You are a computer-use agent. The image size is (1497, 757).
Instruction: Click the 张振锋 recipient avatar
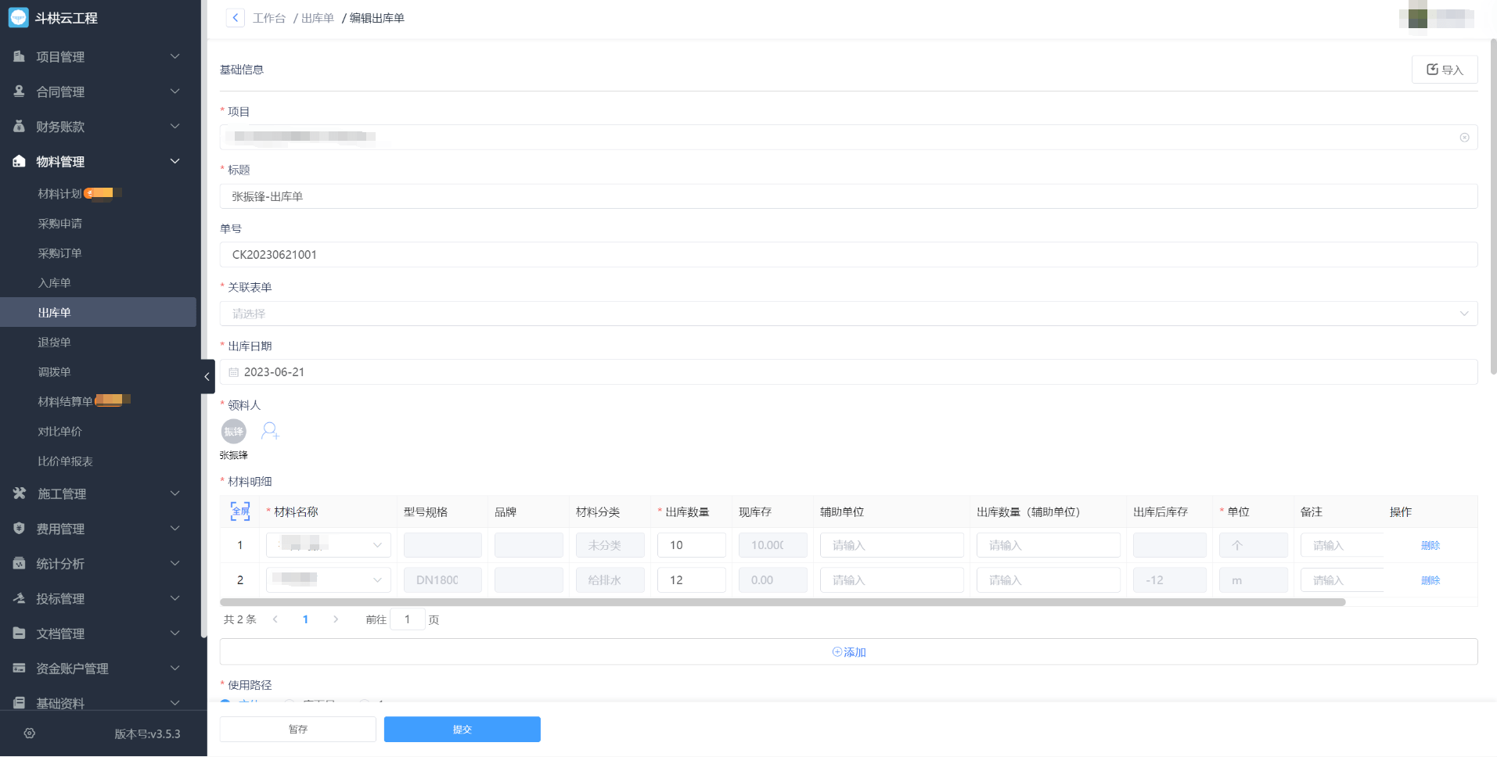(233, 431)
